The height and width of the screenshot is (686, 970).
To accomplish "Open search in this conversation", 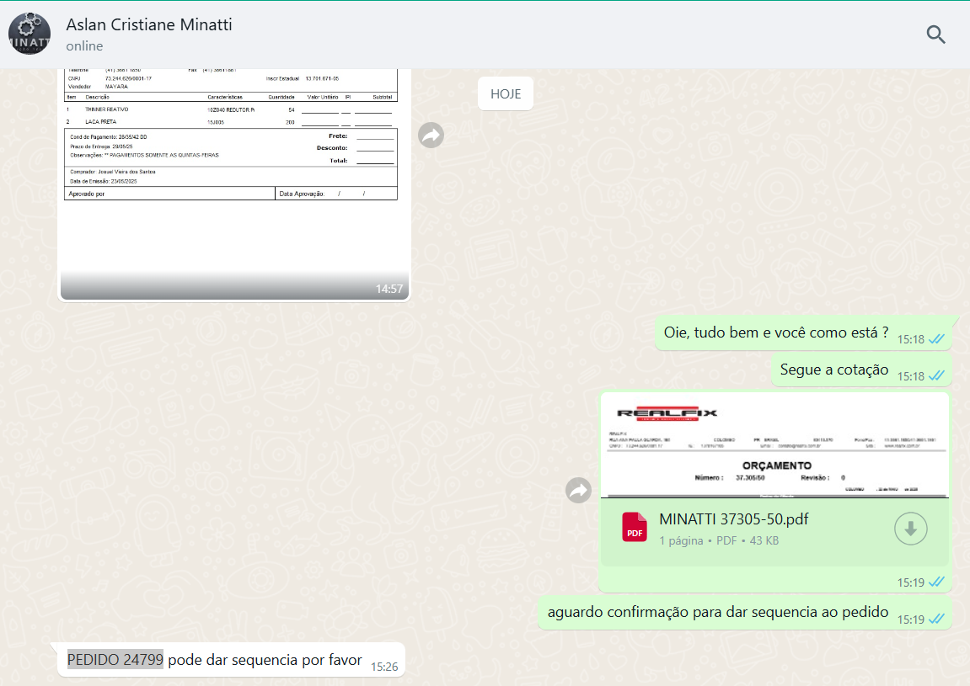I will [935, 35].
